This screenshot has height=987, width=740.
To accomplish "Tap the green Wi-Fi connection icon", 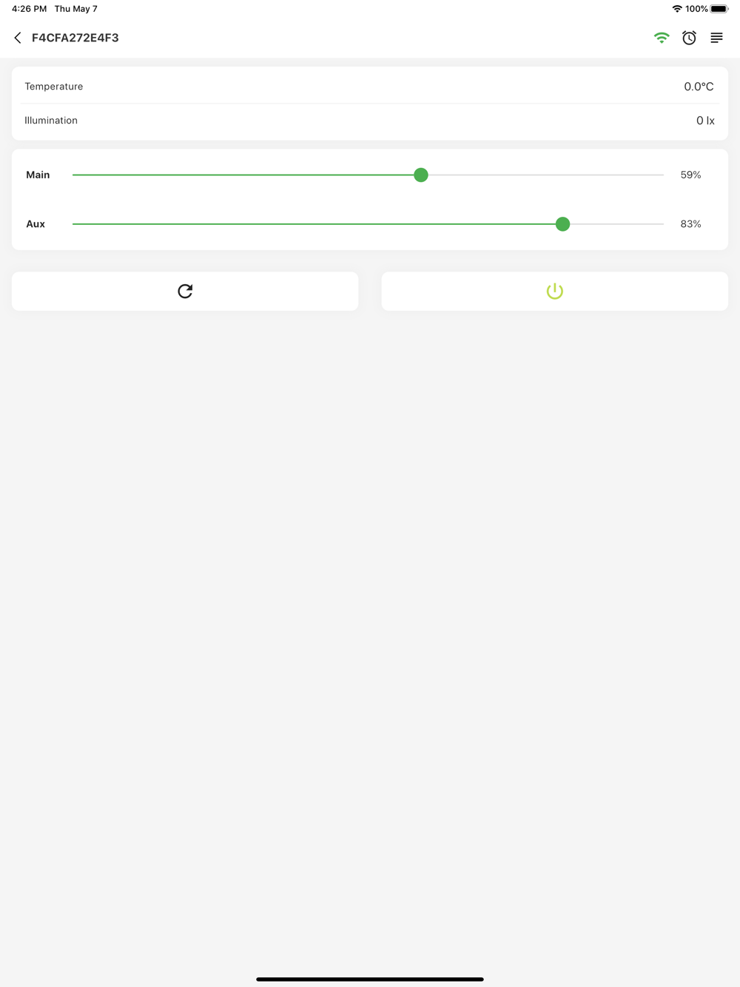I will [662, 38].
